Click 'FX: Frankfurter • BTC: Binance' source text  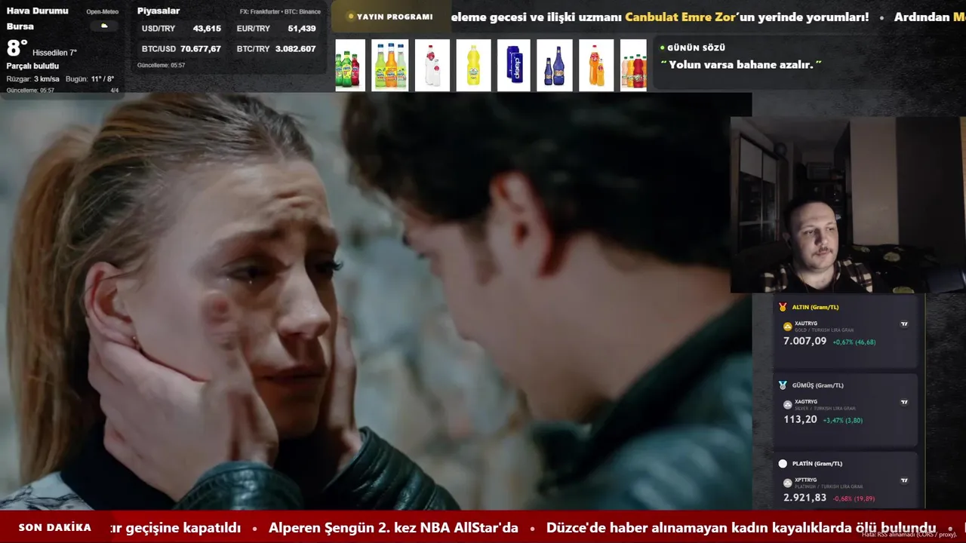tap(280, 11)
